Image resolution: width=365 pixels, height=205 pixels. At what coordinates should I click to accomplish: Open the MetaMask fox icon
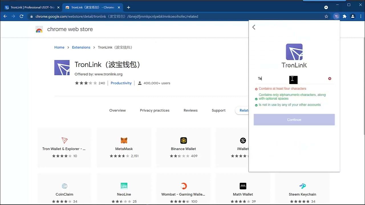[124, 140]
